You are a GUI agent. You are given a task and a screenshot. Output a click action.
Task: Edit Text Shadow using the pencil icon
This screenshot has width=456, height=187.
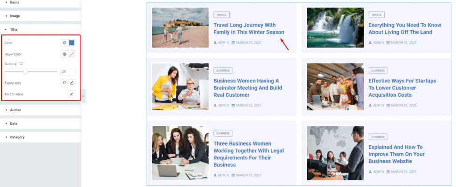pyautogui.click(x=72, y=94)
